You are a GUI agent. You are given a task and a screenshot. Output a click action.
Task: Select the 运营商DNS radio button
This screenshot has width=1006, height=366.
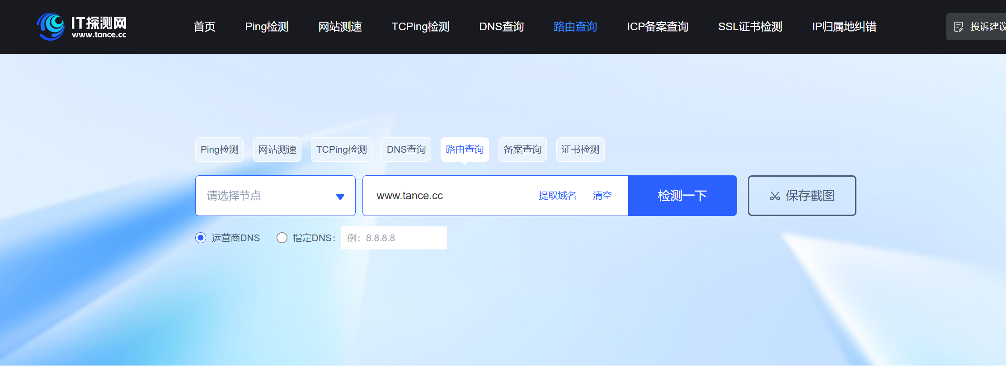(201, 238)
